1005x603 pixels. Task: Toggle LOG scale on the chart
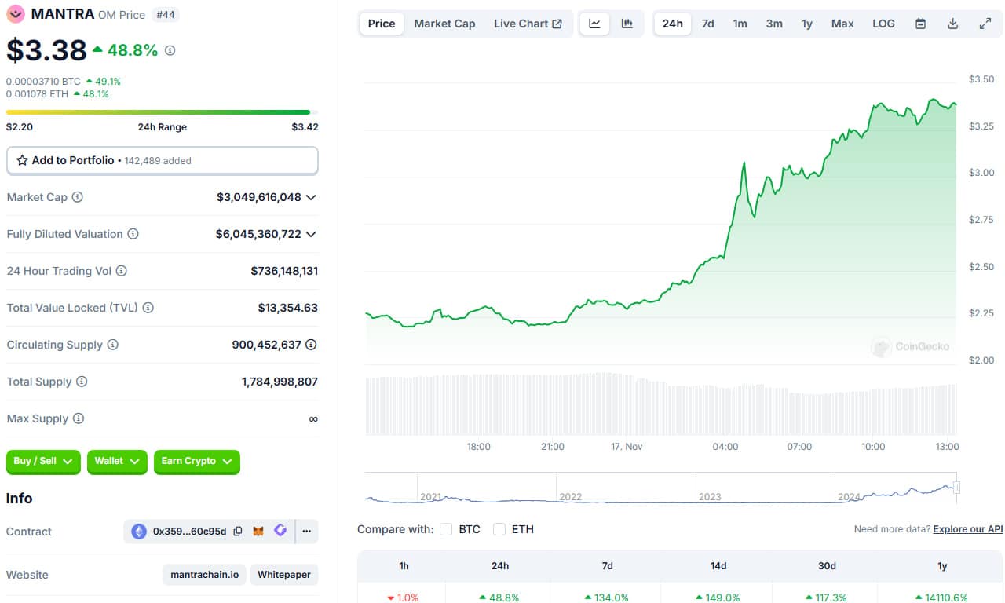click(883, 24)
